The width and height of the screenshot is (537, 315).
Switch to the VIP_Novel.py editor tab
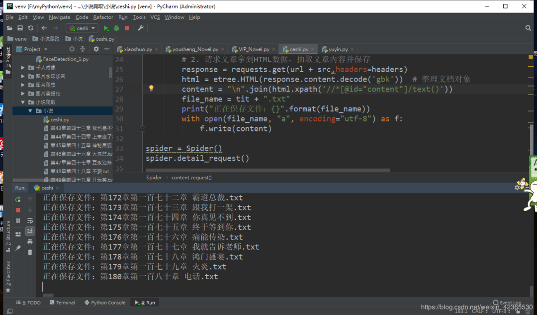[x=254, y=49]
